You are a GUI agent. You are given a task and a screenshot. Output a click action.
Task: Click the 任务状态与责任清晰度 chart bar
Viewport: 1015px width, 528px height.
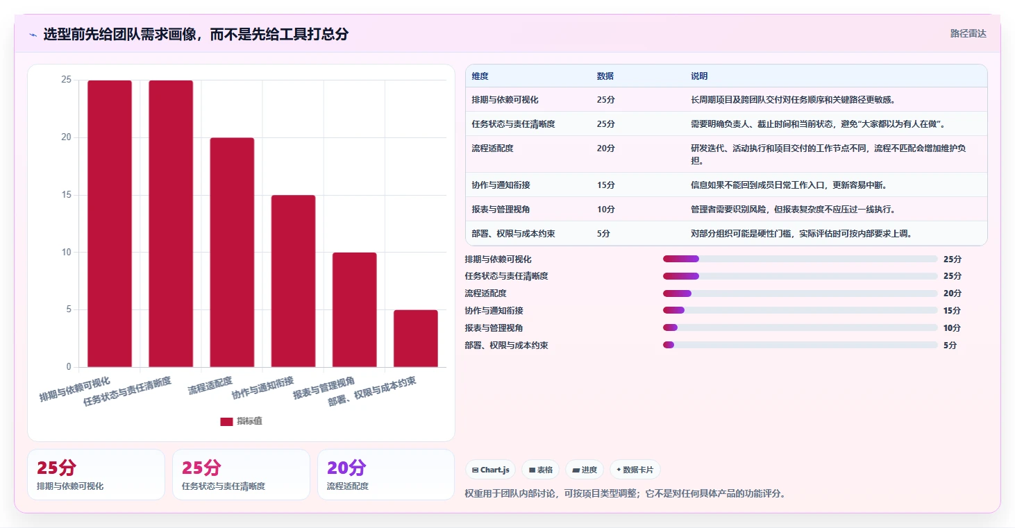point(171,223)
